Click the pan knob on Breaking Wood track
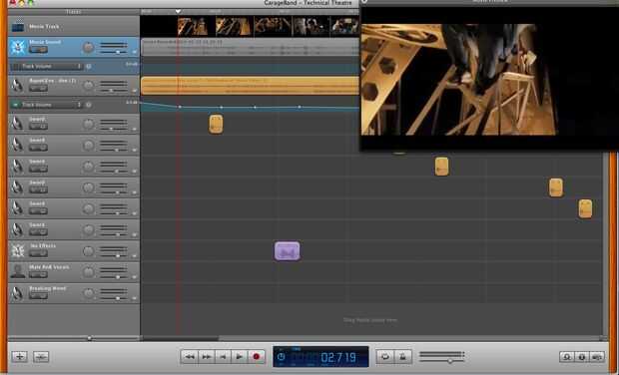The width and height of the screenshot is (619, 375). coord(89,293)
